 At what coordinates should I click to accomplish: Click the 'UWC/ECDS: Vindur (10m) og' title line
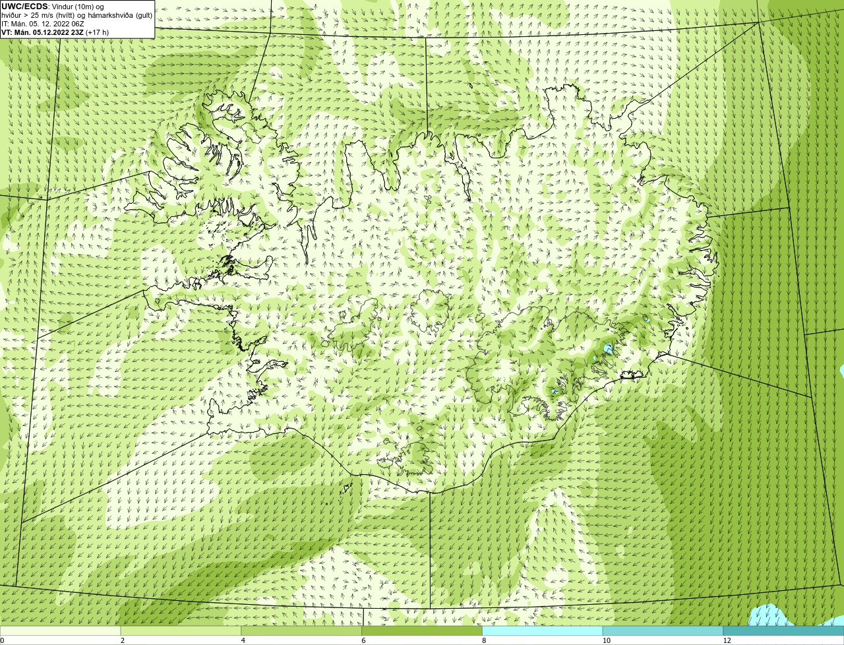point(53,7)
